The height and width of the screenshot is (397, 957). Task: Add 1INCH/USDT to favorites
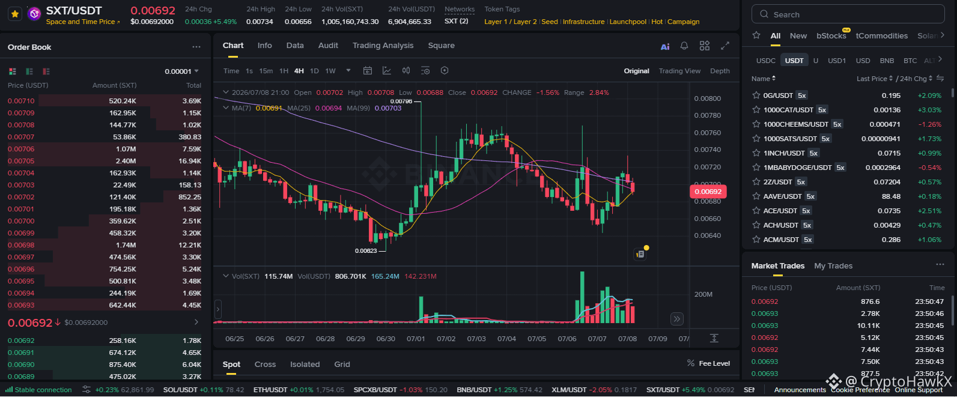click(756, 153)
